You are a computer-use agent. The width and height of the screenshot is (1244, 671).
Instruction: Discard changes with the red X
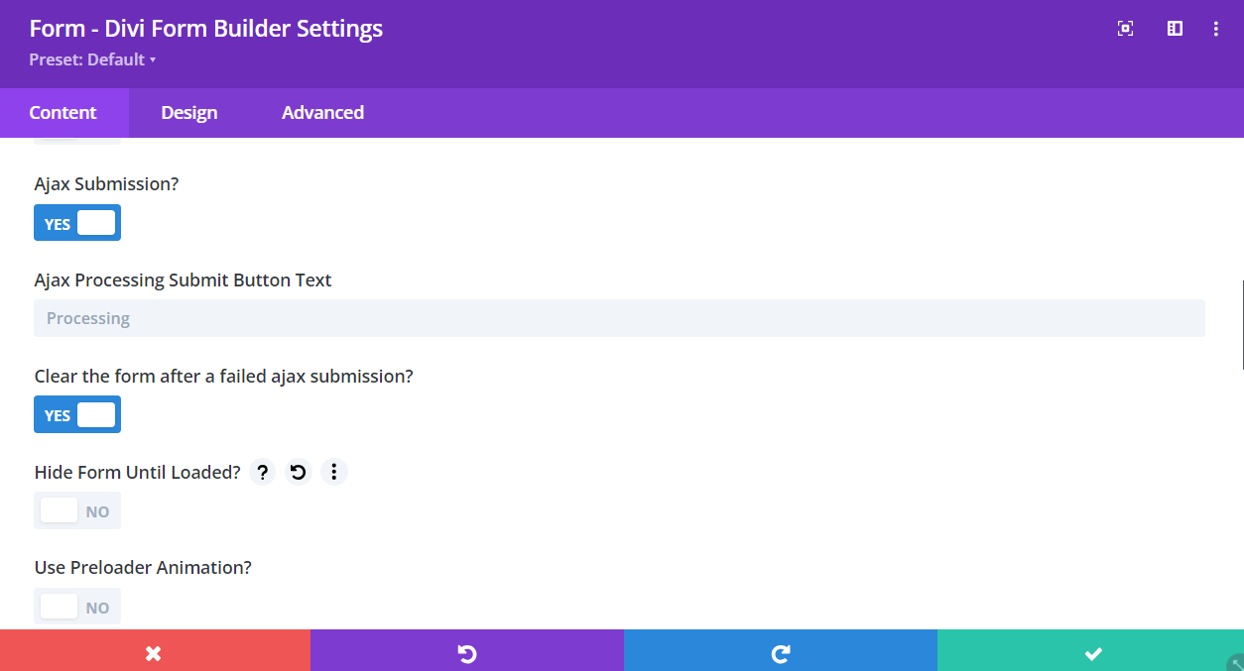point(155,652)
